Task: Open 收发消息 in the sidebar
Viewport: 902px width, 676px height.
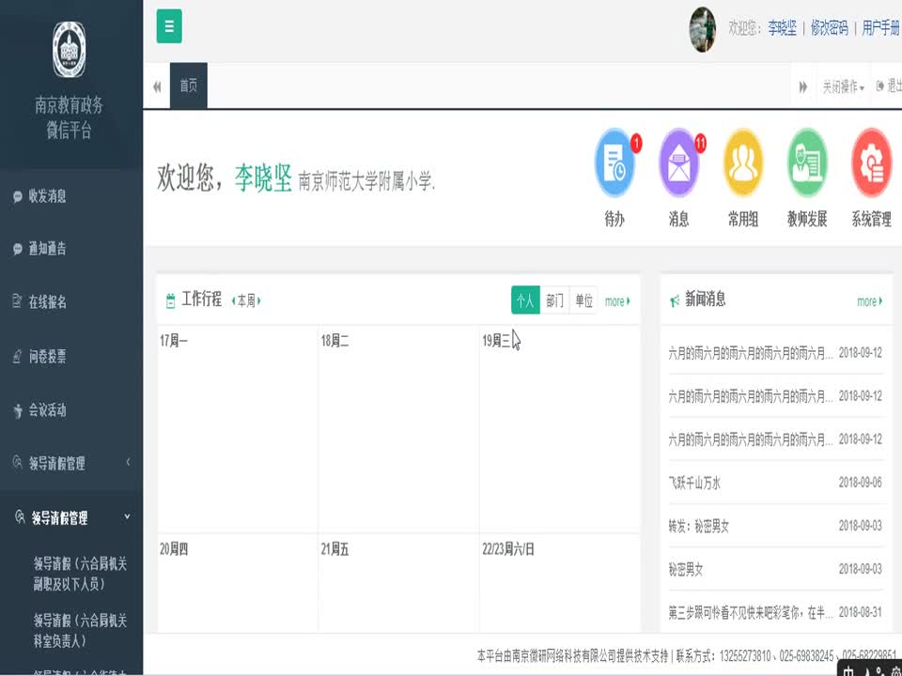Action: 47,196
